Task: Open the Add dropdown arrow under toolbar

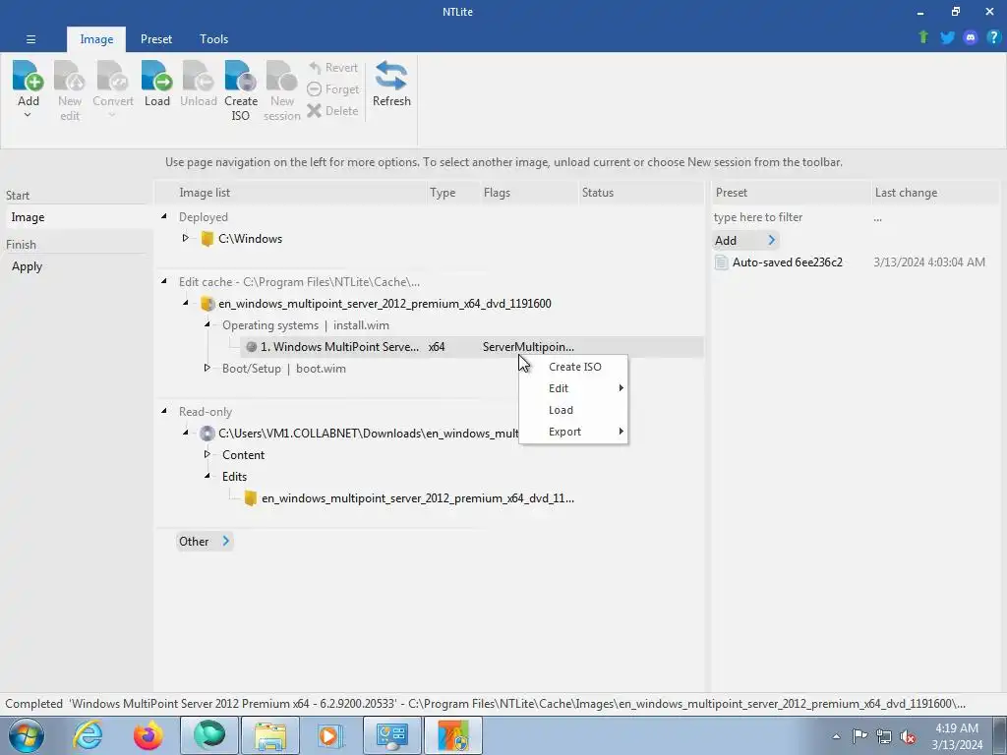Action: tap(28, 116)
